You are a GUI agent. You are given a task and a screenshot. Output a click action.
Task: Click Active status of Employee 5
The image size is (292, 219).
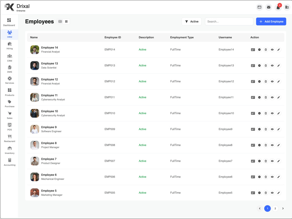[x=142, y=193]
